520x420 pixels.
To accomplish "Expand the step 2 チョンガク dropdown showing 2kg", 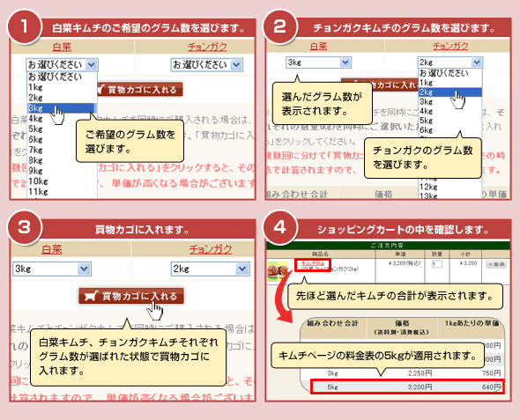I will pos(450,63).
